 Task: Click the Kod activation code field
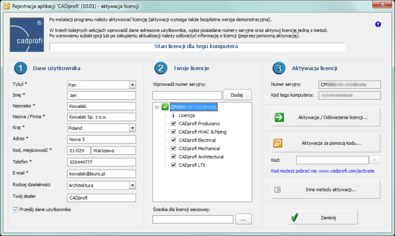coord(332,160)
